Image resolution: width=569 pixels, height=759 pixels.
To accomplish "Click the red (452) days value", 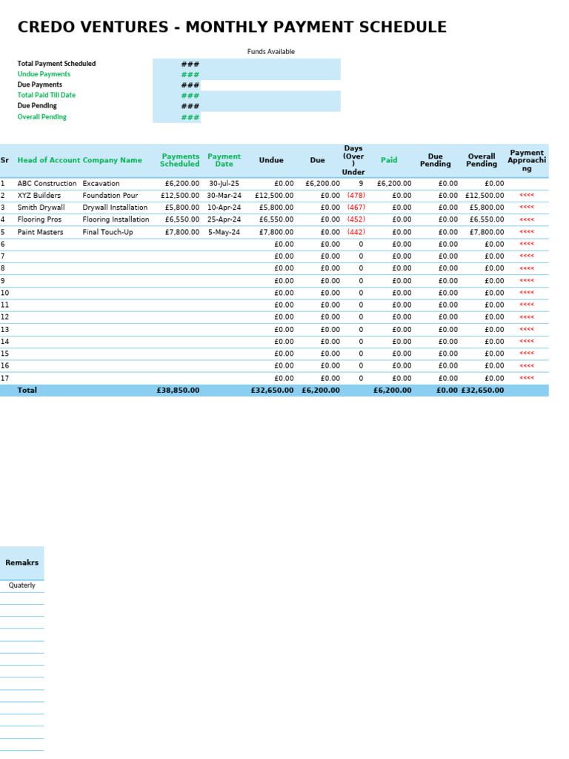I will [x=356, y=219].
